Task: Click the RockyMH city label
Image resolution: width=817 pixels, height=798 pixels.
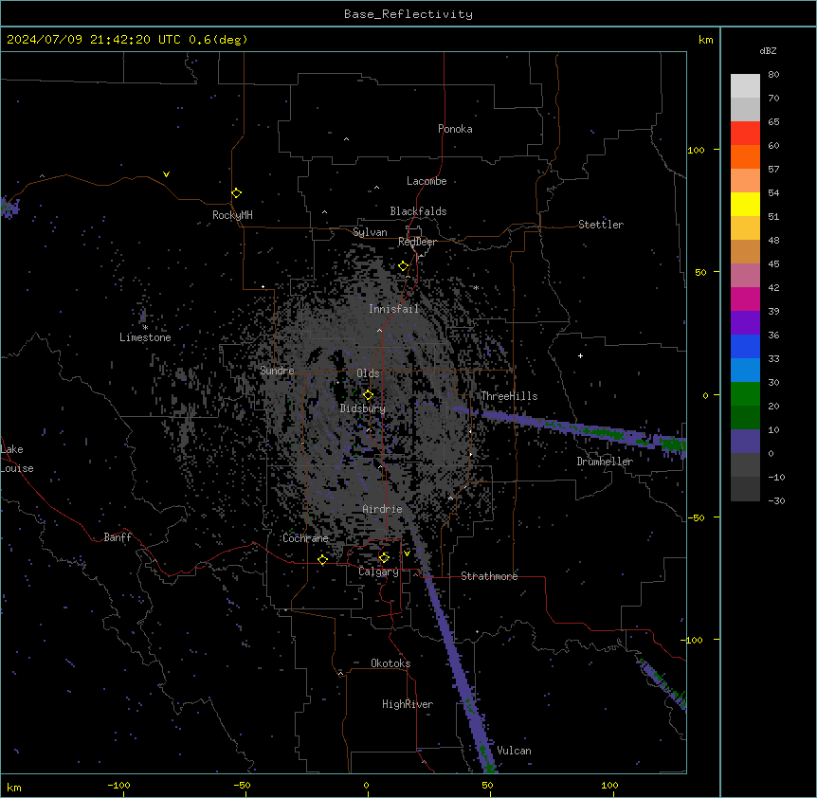Action: click(x=232, y=215)
